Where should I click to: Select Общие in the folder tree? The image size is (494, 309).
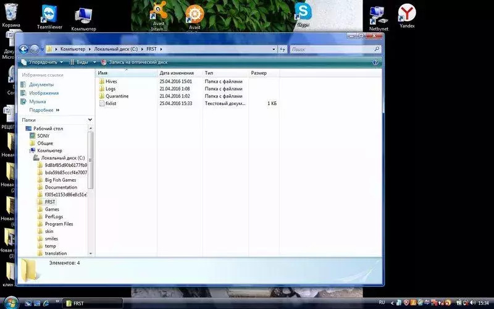pos(45,143)
